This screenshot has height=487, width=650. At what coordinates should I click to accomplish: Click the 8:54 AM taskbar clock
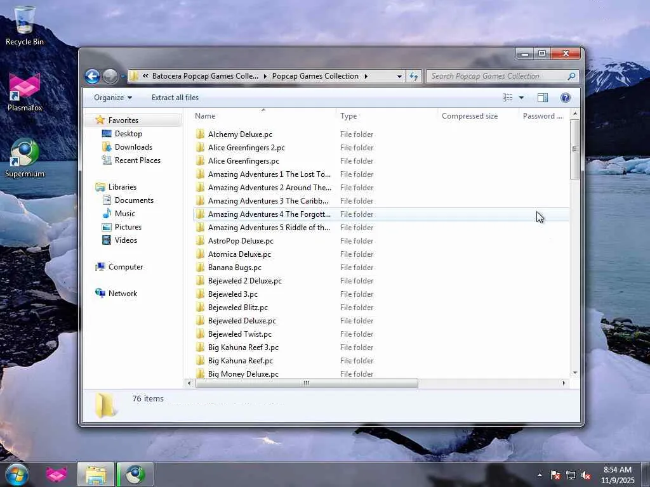click(617, 475)
